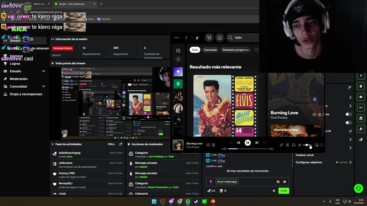The image size is (367, 206).
Task: Select the Todo filter chip
Action: pyautogui.click(x=195, y=50)
